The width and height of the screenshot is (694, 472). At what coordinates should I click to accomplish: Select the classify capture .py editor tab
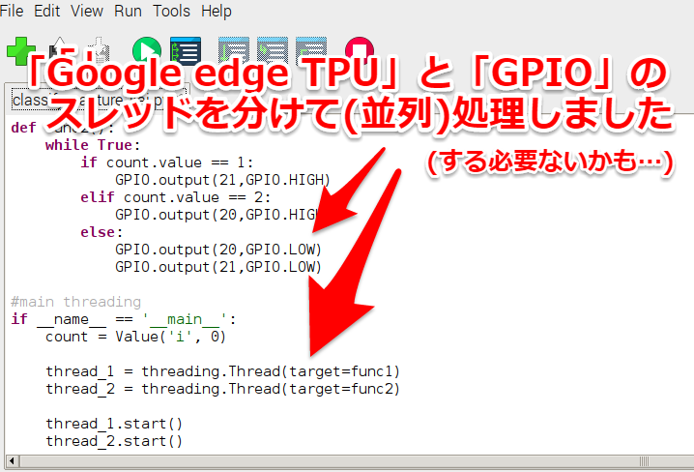100,100
